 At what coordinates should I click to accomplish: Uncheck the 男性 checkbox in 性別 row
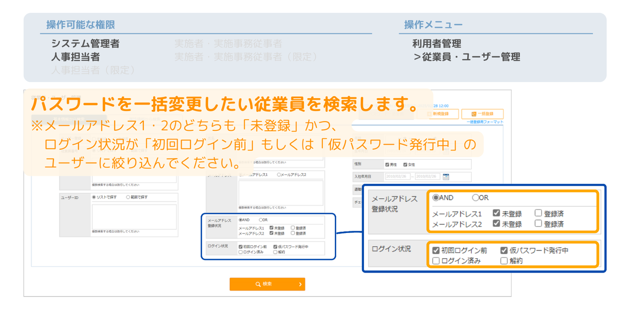(387, 164)
